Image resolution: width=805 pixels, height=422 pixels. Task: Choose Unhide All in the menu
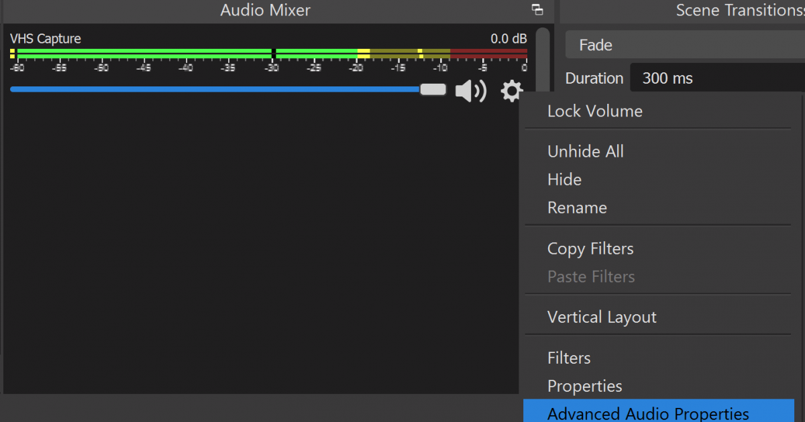click(585, 151)
